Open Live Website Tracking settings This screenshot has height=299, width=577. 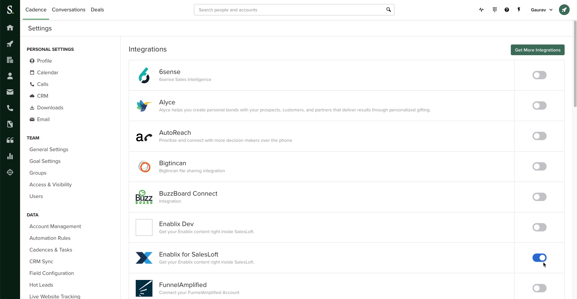click(x=55, y=296)
